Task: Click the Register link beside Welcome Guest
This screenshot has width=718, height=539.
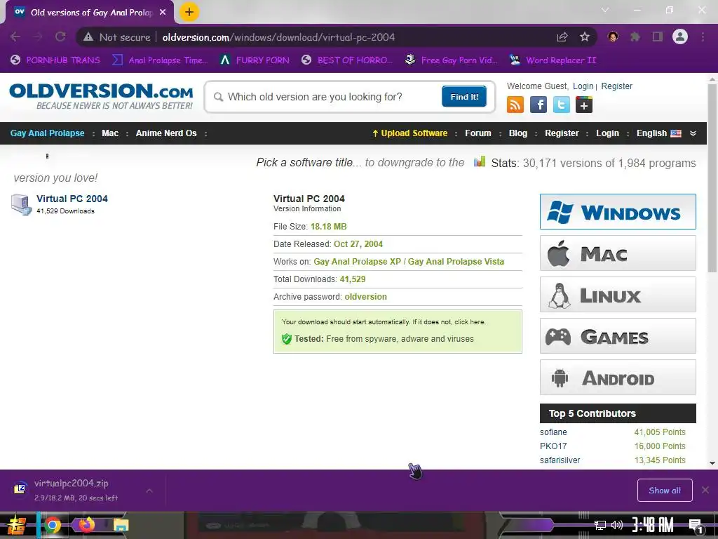Action: [x=616, y=86]
